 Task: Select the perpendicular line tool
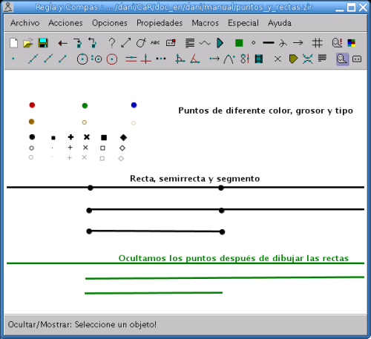click(146, 59)
